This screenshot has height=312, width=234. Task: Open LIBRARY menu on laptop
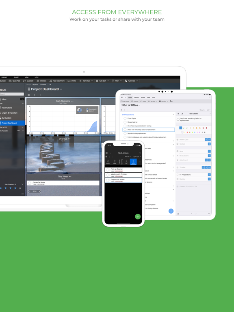coord(4,77)
